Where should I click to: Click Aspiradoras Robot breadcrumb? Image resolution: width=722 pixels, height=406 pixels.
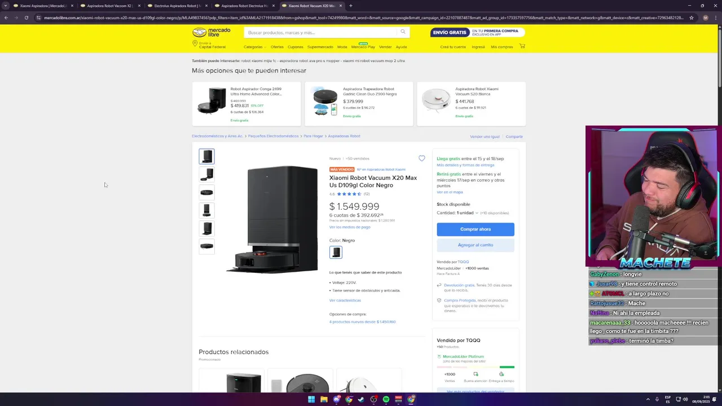[344, 136]
